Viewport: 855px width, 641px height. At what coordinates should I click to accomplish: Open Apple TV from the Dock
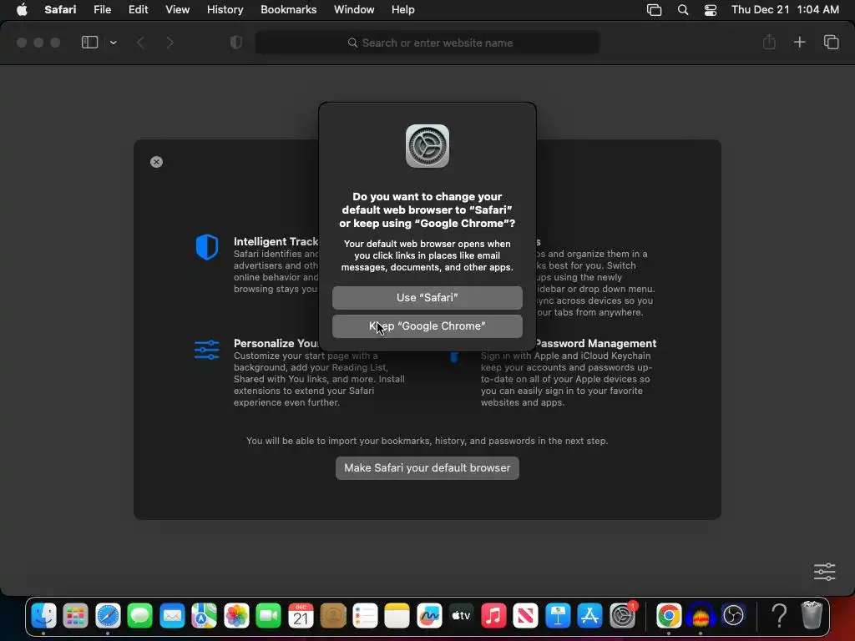461,616
